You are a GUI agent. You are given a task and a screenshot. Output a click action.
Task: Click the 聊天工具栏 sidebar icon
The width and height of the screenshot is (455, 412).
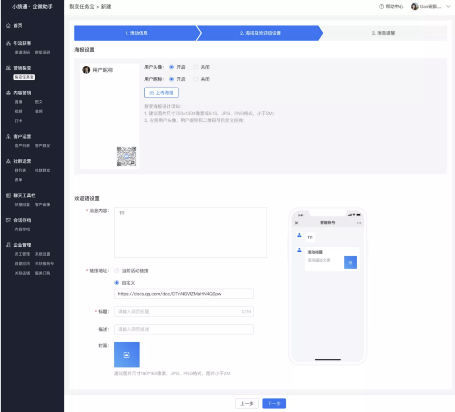tap(8, 195)
